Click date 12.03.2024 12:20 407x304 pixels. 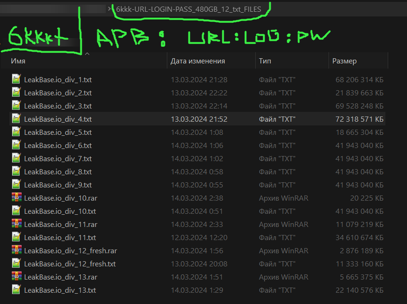coord(199,238)
